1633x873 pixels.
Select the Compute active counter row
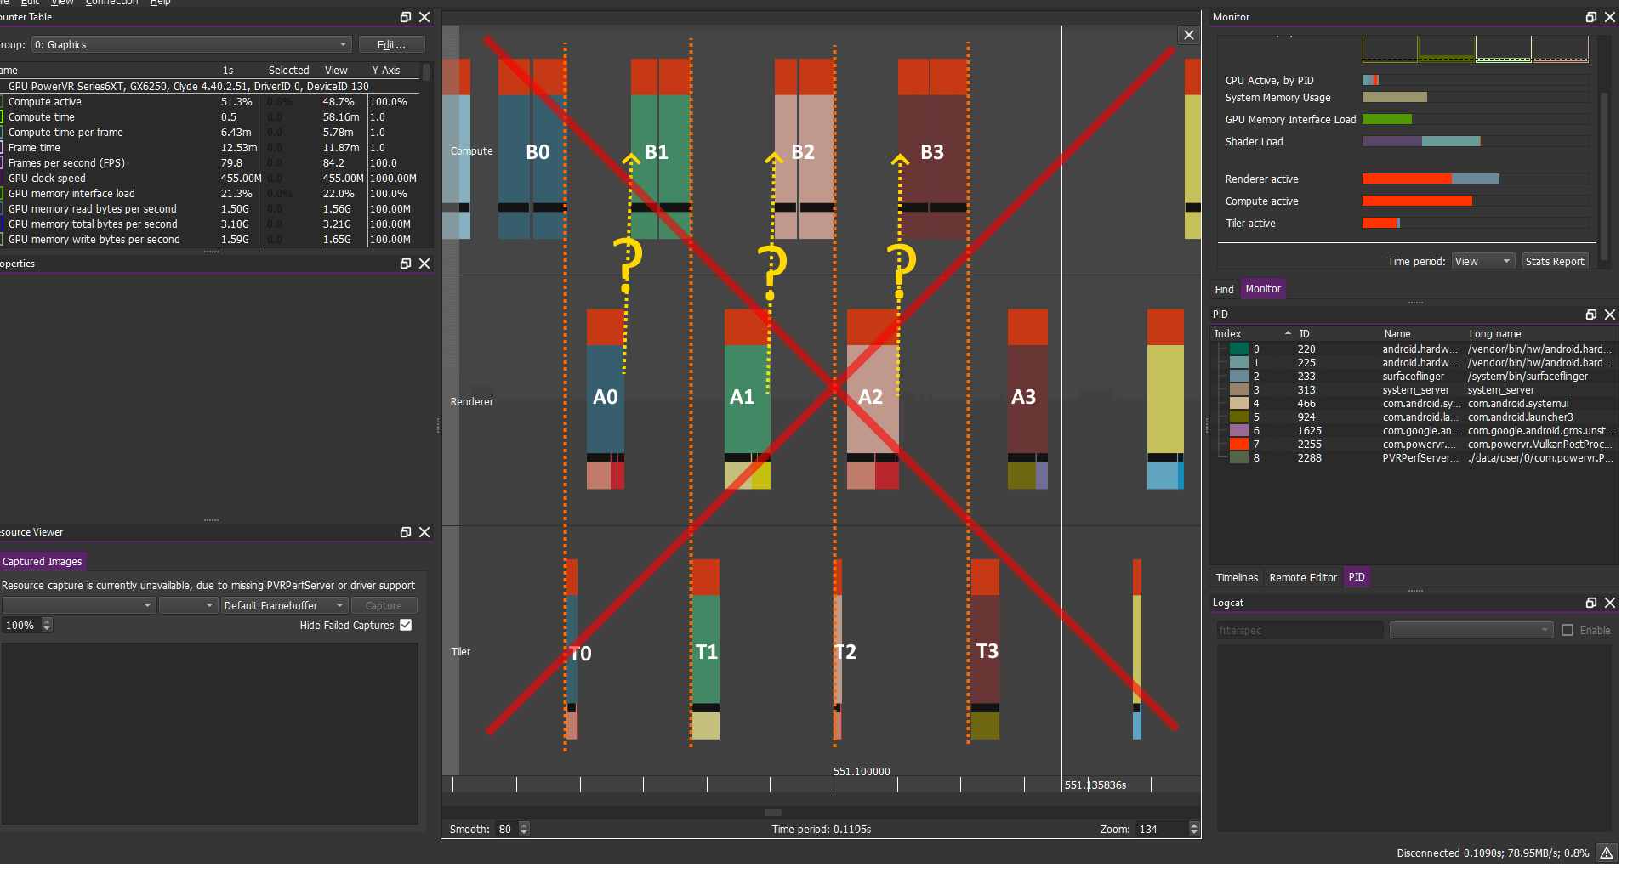point(210,102)
